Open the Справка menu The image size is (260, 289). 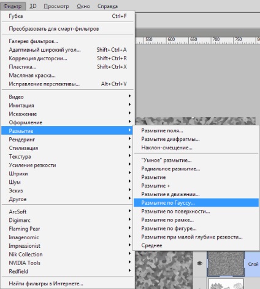(107, 6)
